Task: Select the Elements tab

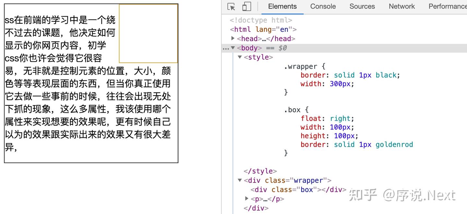Action: (282, 6)
